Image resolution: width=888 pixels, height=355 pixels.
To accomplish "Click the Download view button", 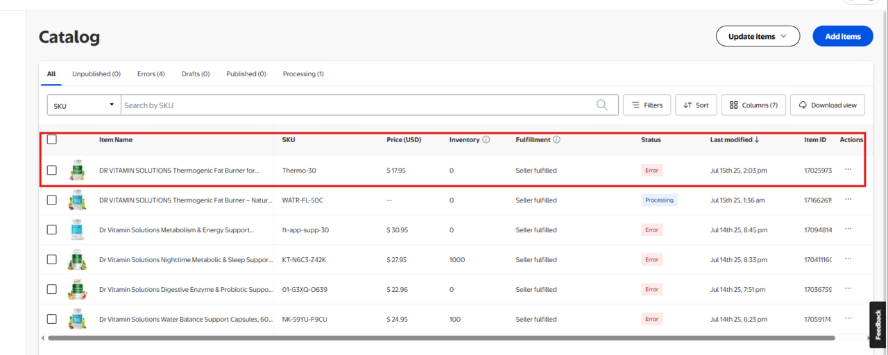I will [828, 105].
